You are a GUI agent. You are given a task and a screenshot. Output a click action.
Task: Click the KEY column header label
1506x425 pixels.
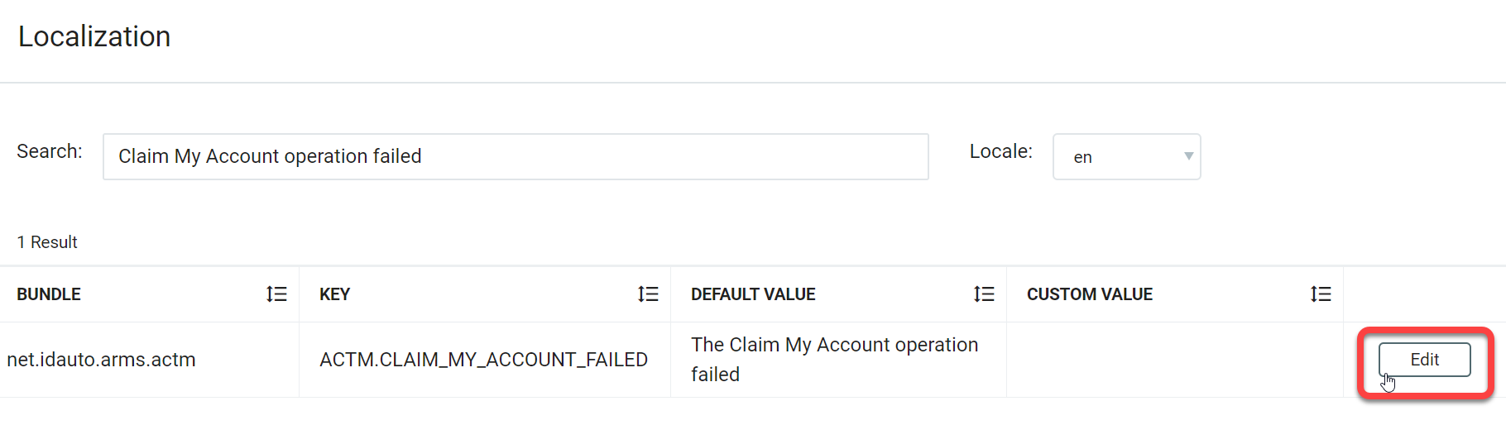click(334, 294)
